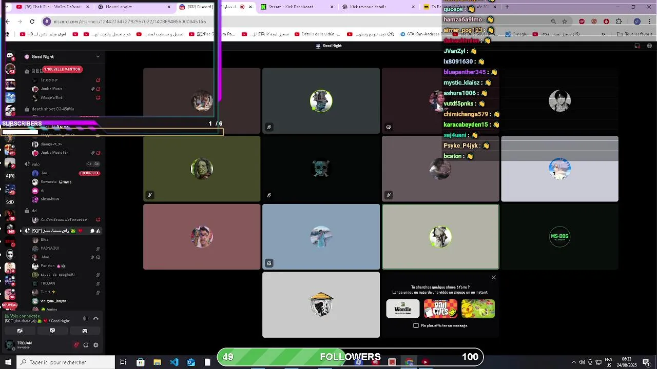This screenshot has width=657, height=369.
Task: Start an activity with gamepad button
Action: coord(85,331)
